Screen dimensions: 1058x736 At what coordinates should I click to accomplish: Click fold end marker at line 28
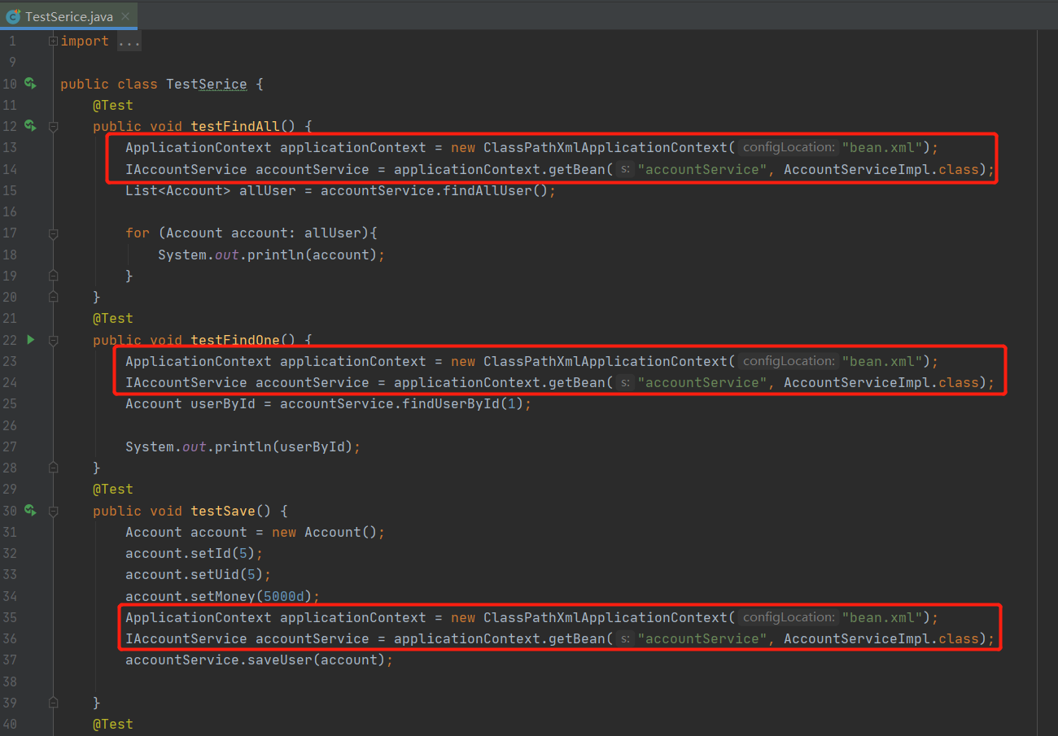[x=53, y=468]
